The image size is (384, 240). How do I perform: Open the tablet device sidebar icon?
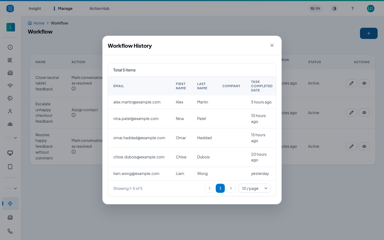coord(10,167)
